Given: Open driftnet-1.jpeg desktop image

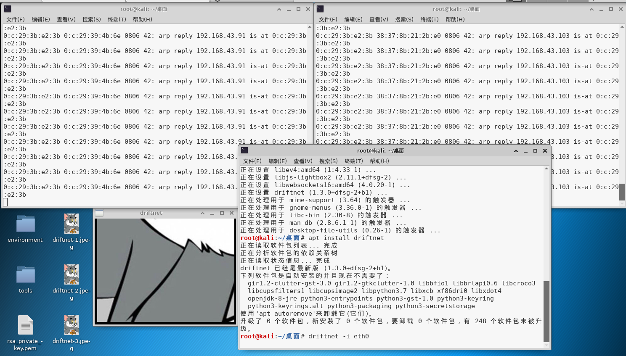Looking at the screenshot, I should click(72, 224).
